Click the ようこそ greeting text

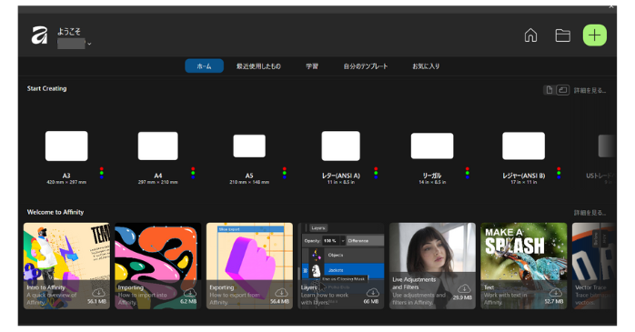point(69,32)
